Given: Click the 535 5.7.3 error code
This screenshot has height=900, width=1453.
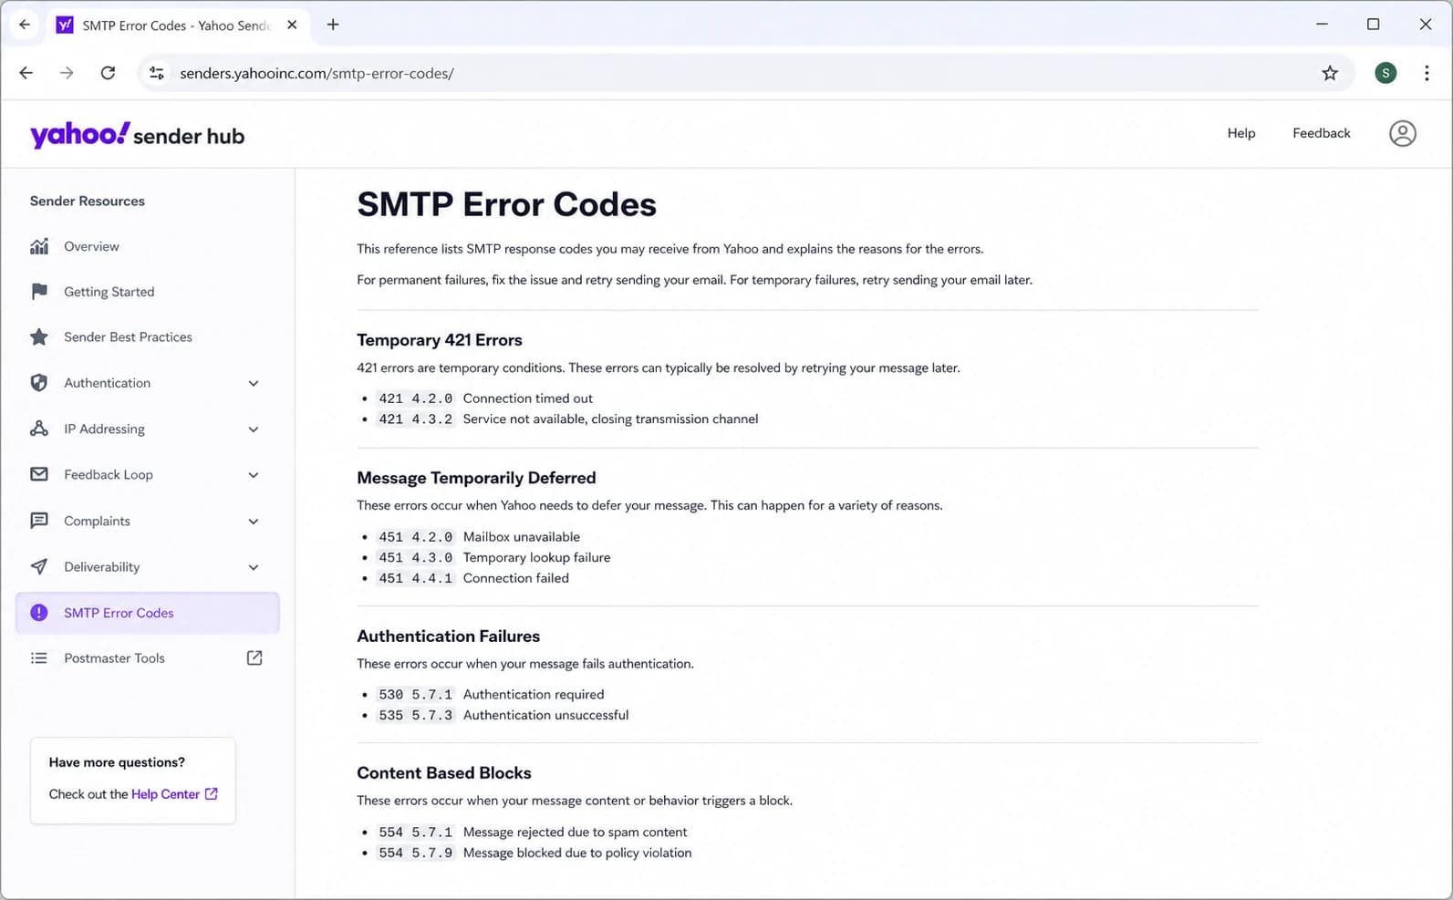Looking at the screenshot, I should click(415, 715).
